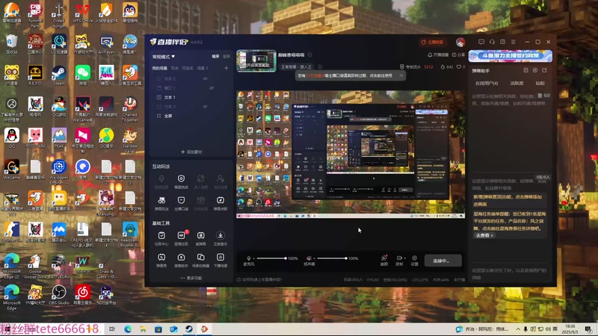Screen dimensions: 598x336
Task: Click the 扬声器 speaker icon
Action: 309,258
